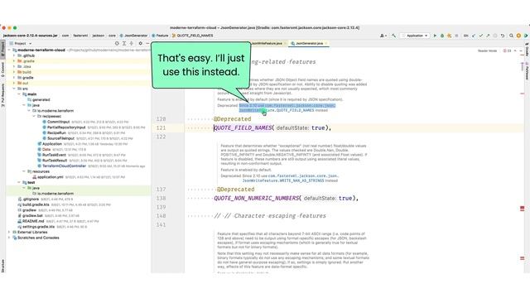Toggle Reader Mode in editor
The image size is (530, 298).
[487, 50]
